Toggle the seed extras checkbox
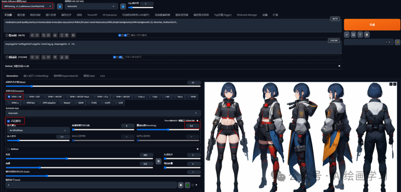This screenshot has width=401, height=192. click(x=193, y=185)
